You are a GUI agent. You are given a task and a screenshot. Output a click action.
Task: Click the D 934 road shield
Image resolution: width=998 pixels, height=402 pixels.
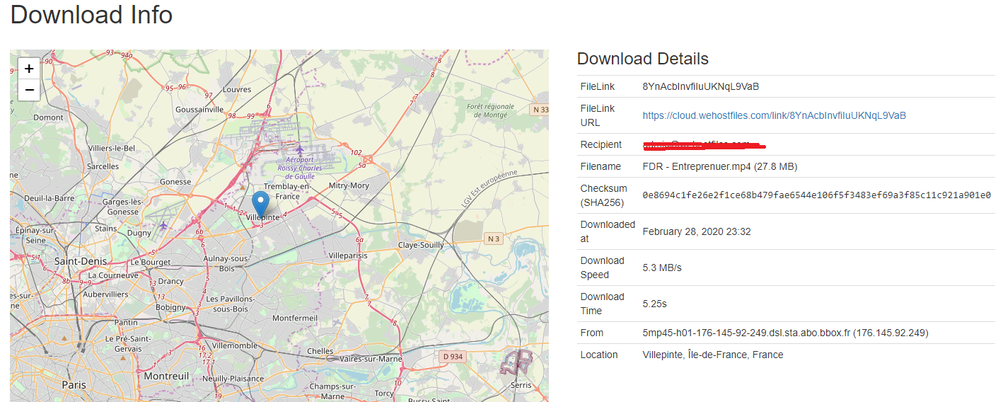451,356
